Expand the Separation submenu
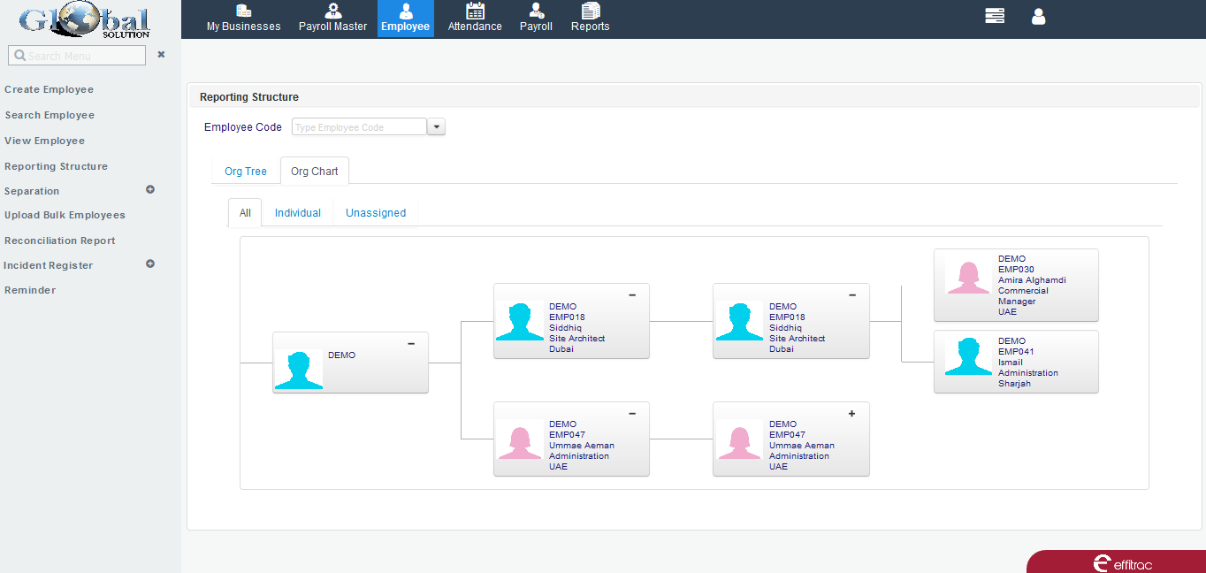This screenshot has width=1206, height=573. pyautogui.click(x=150, y=189)
